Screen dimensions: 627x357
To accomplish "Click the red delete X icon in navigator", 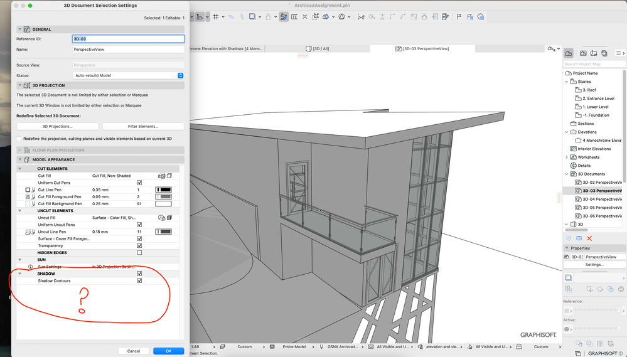I will coord(589,238).
